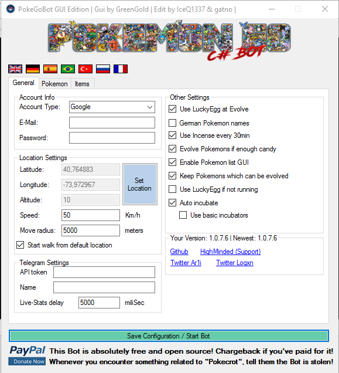This screenshot has width=339, height=373.
Task: Switch to the Pokemon tab
Action: (54, 84)
